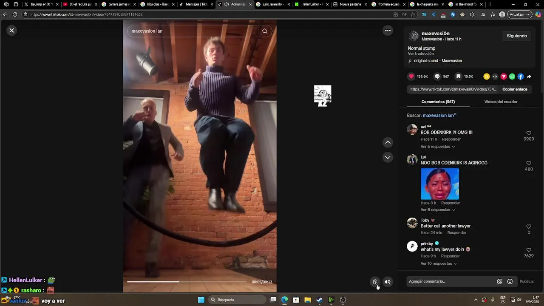Open comments via speech bubble icon
Viewport: 544px width, 306px height.
point(437,76)
